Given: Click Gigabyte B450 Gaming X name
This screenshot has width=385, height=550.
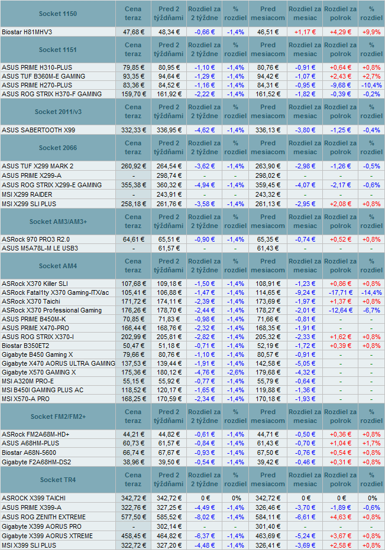Looking at the screenshot, I should tap(37, 354).
